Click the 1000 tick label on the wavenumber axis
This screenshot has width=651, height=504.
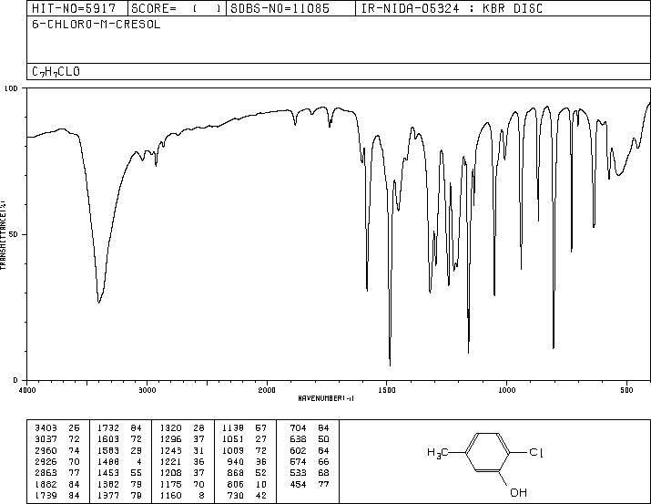point(506,390)
